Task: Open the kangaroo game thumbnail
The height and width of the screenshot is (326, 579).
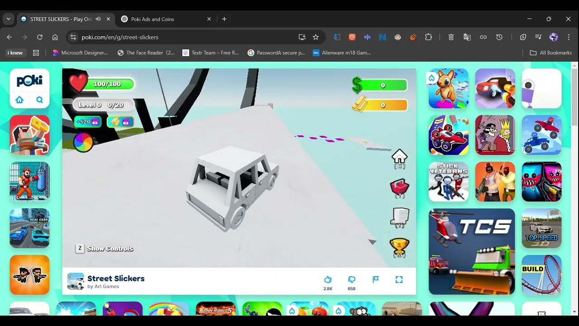Action: [x=449, y=88]
